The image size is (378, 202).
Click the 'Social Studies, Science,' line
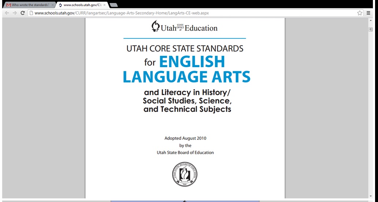click(x=187, y=100)
